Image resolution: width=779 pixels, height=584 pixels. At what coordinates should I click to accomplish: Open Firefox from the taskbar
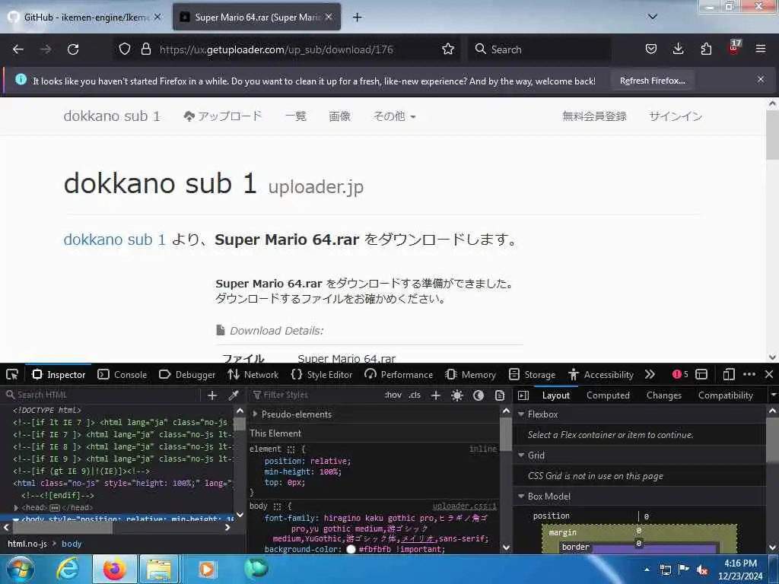point(114,569)
